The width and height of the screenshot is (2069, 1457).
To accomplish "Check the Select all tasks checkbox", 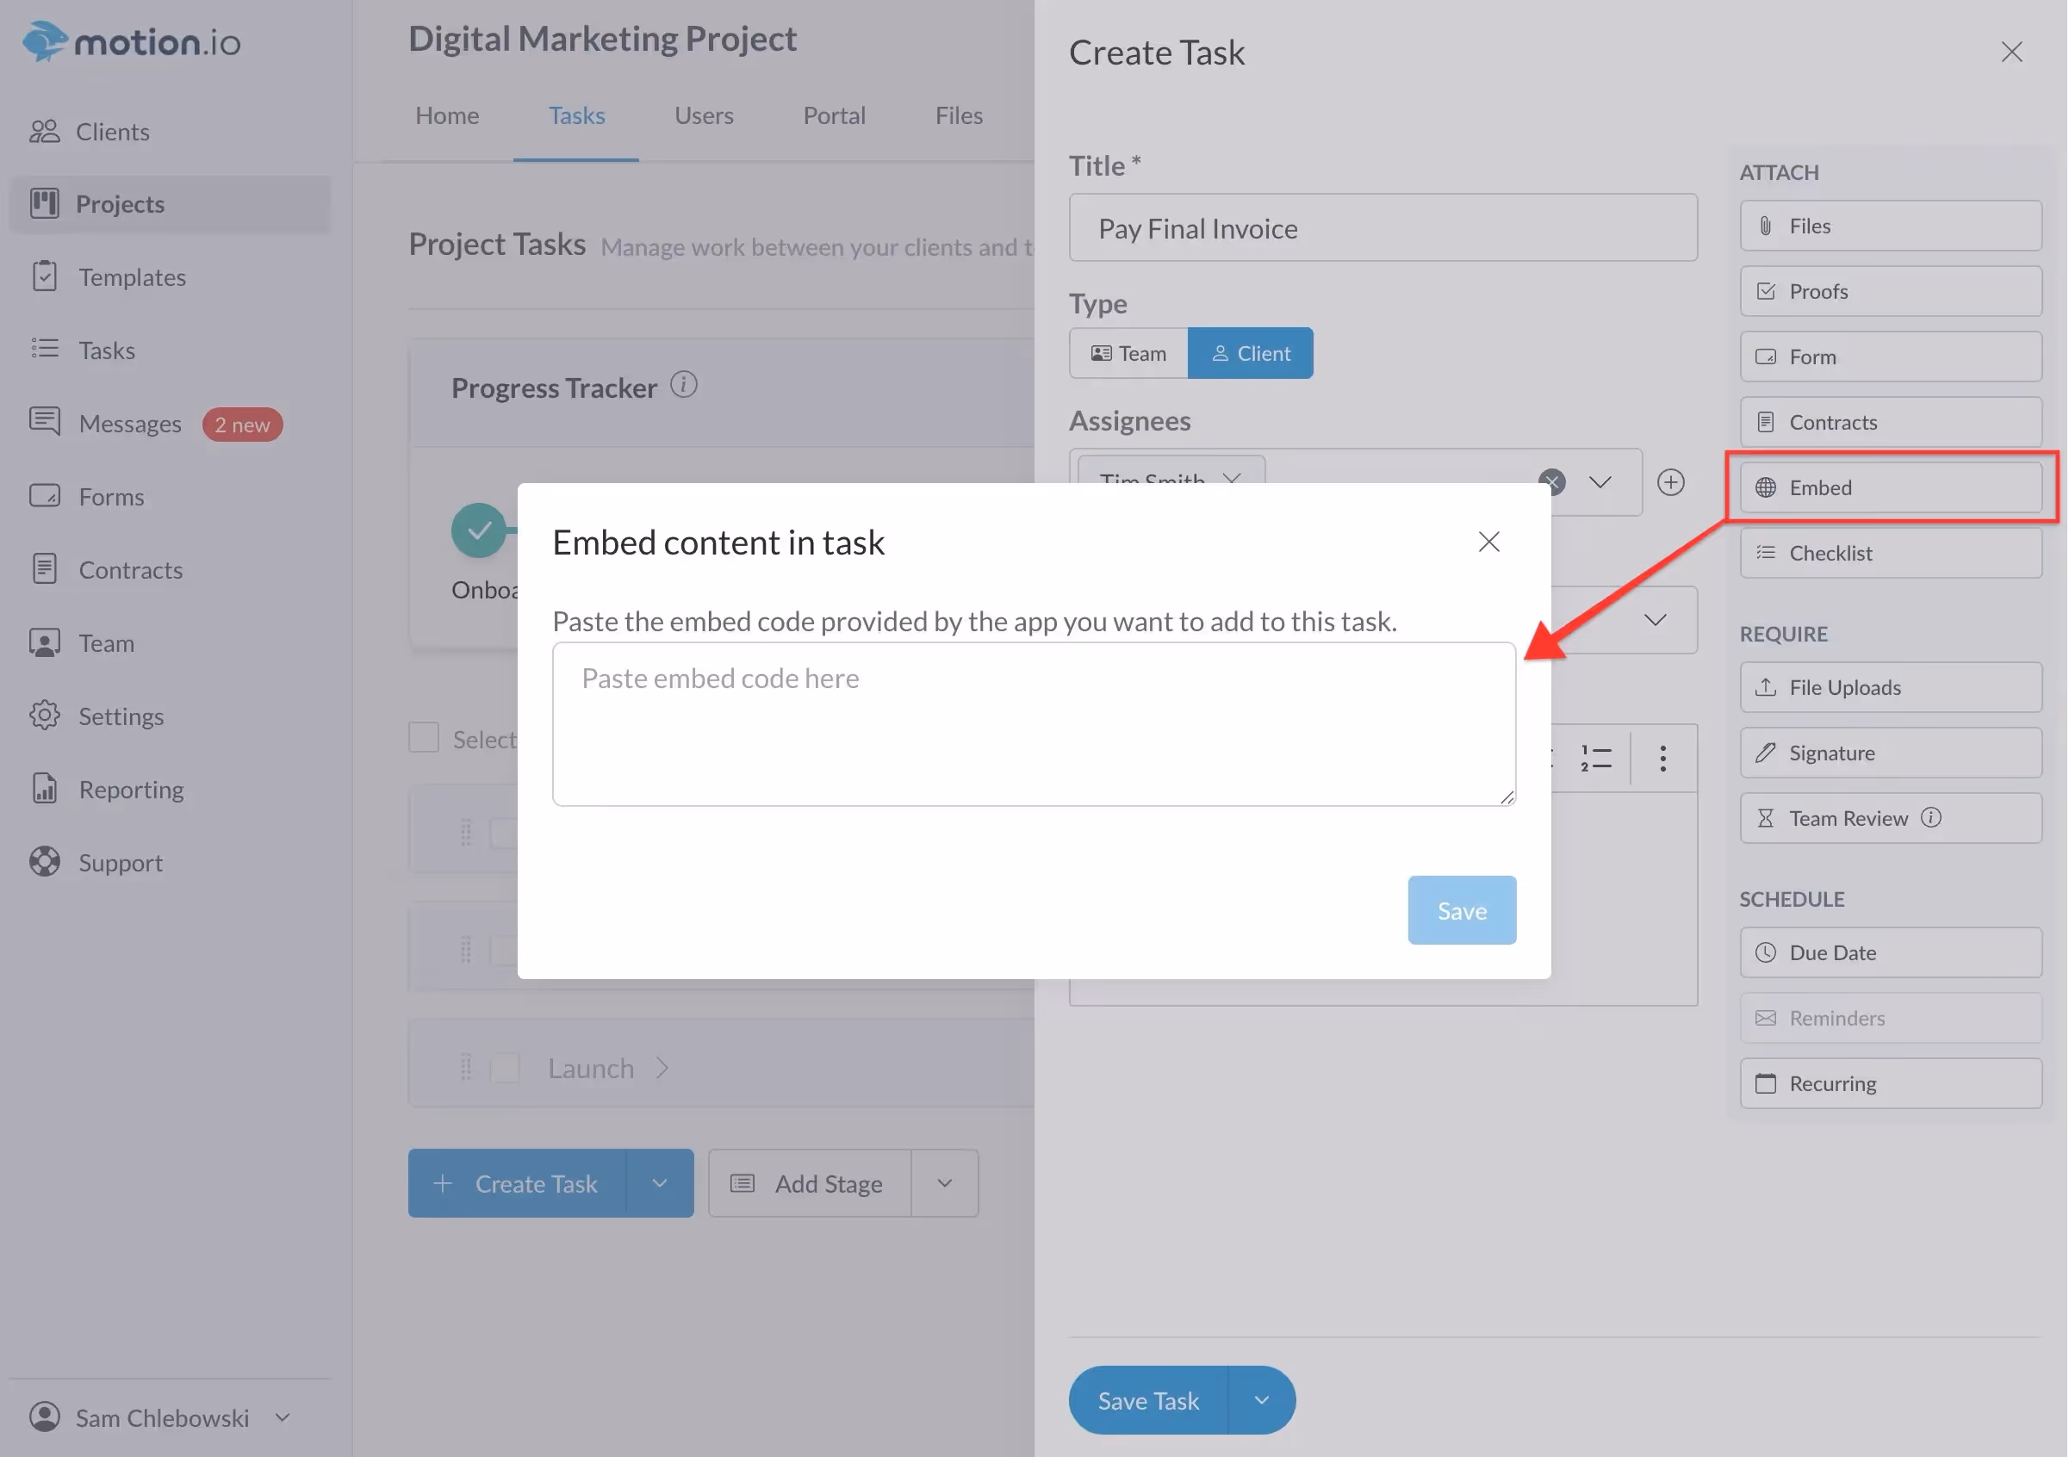I will 424,738.
